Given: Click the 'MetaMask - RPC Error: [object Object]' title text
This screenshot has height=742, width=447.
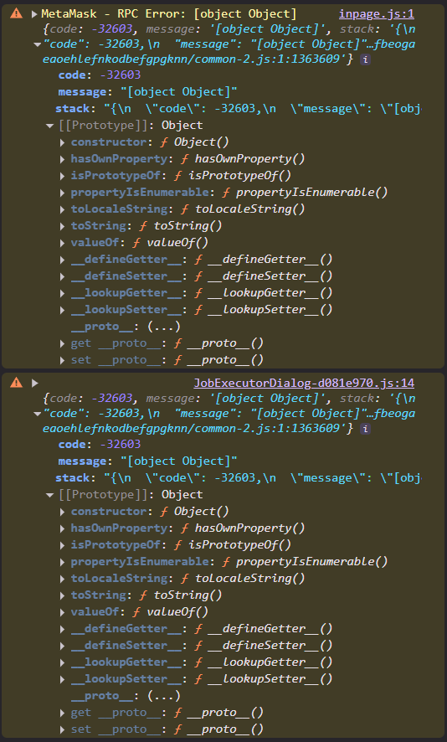Looking at the screenshot, I should (x=169, y=13).
